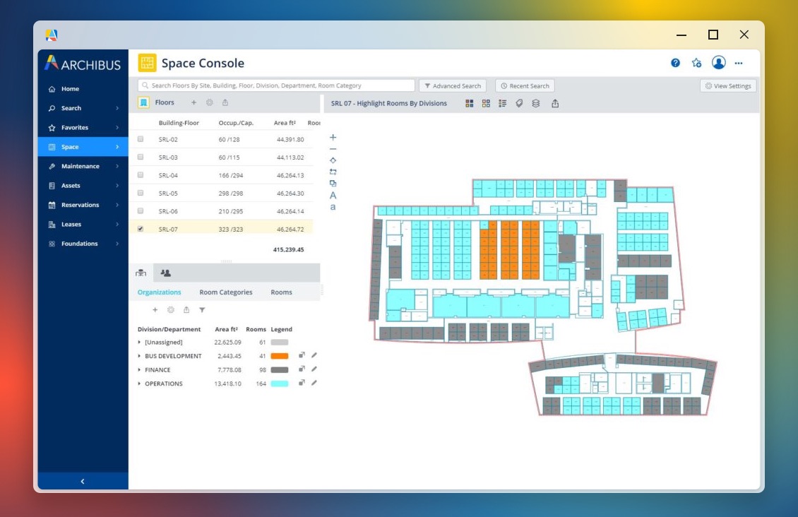Uncheck the SRL-07 floor checkbox
This screenshot has height=517, width=798.
coord(141,229)
